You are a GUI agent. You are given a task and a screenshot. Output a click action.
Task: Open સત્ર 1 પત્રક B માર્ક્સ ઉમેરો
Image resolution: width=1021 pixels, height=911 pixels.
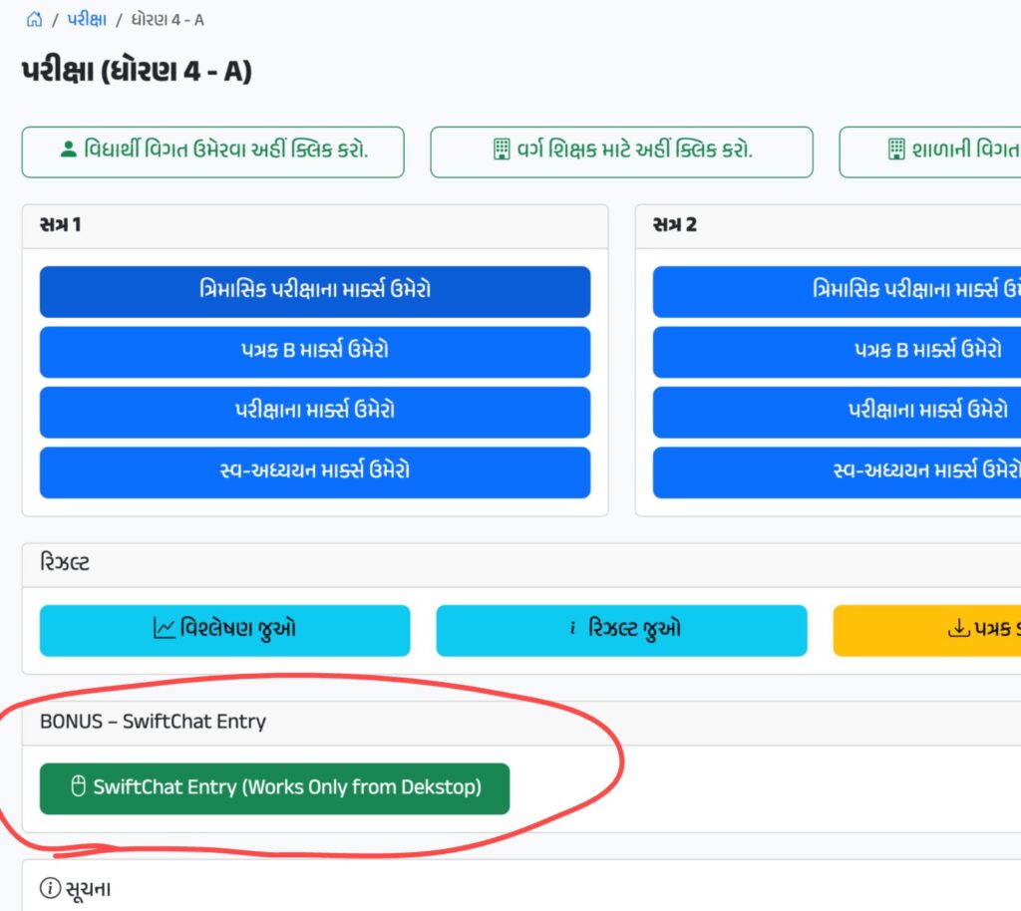315,352
